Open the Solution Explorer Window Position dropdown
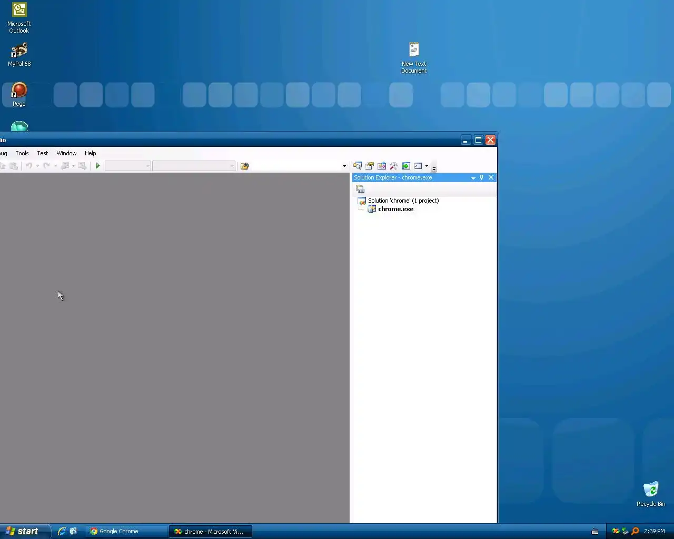The height and width of the screenshot is (539, 674). [x=473, y=178]
